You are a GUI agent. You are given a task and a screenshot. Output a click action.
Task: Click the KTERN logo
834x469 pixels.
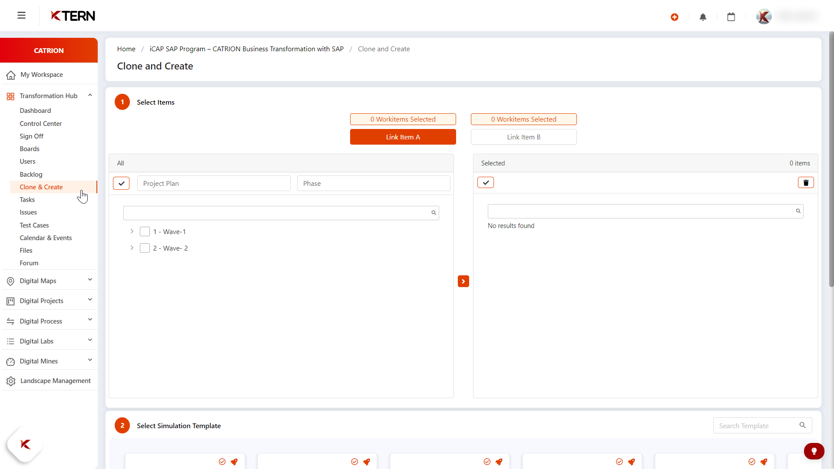click(73, 16)
